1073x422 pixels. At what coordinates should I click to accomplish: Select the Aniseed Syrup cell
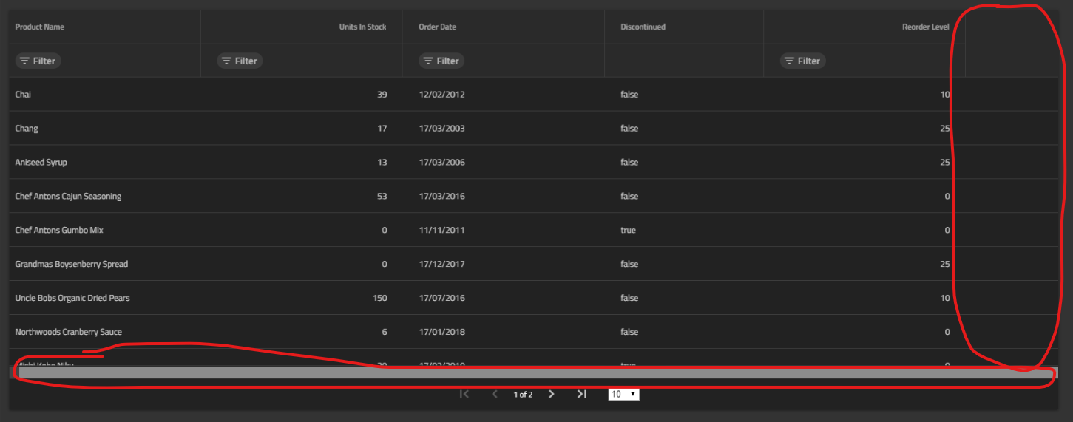coord(105,163)
